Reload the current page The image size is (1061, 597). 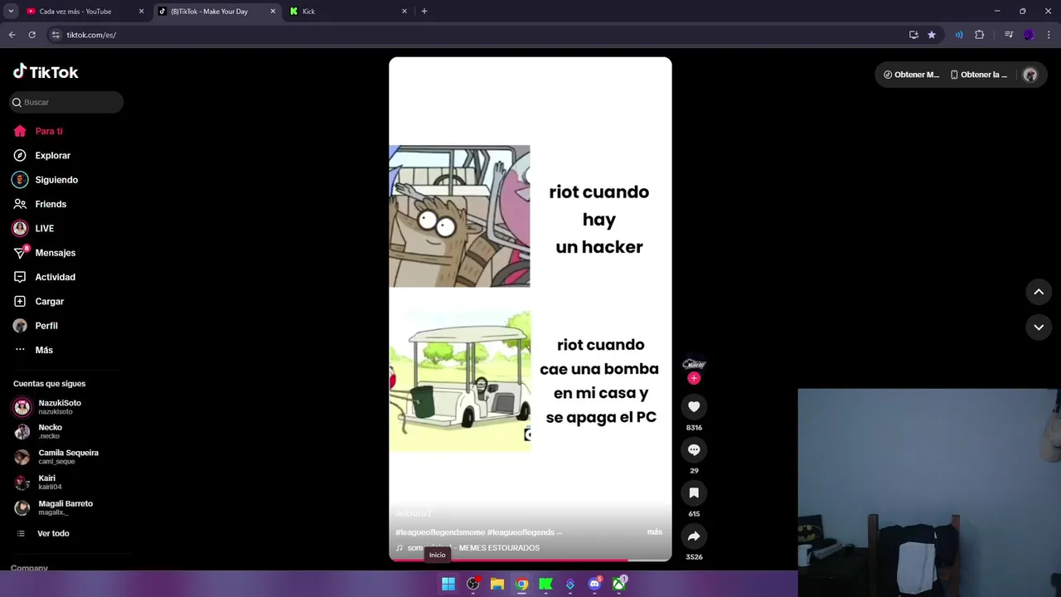(x=31, y=35)
